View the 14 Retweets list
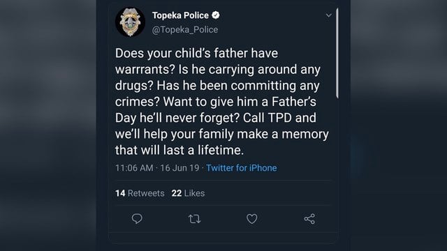The image size is (447, 251). [140, 193]
